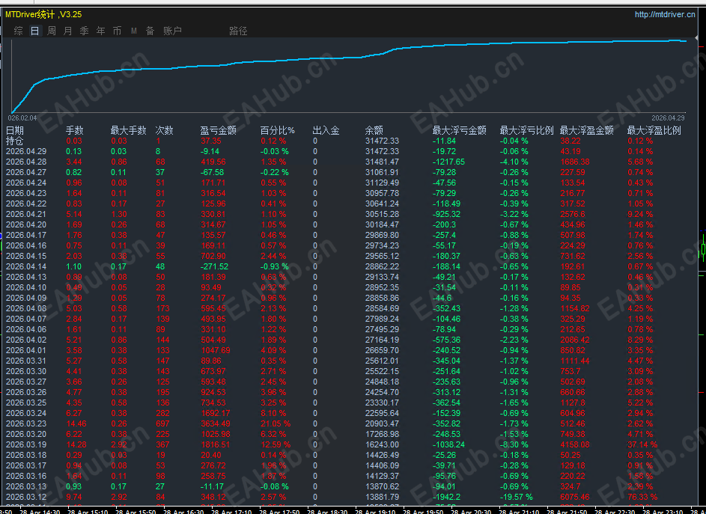Open the 路径 path tab
The height and width of the screenshot is (514, 706).
[238, 31]
